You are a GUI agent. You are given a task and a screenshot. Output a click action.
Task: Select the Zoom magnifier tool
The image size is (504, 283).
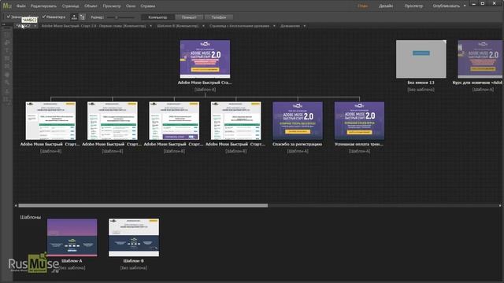(x=7, y=83)
